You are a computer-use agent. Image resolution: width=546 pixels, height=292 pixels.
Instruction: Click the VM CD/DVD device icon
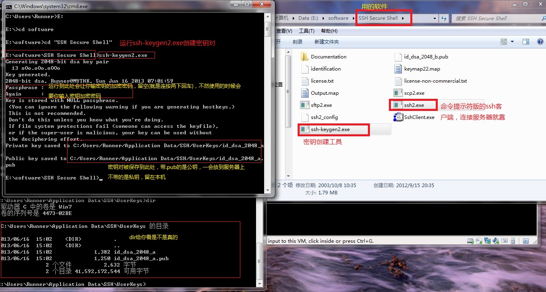tap(479, 240)
